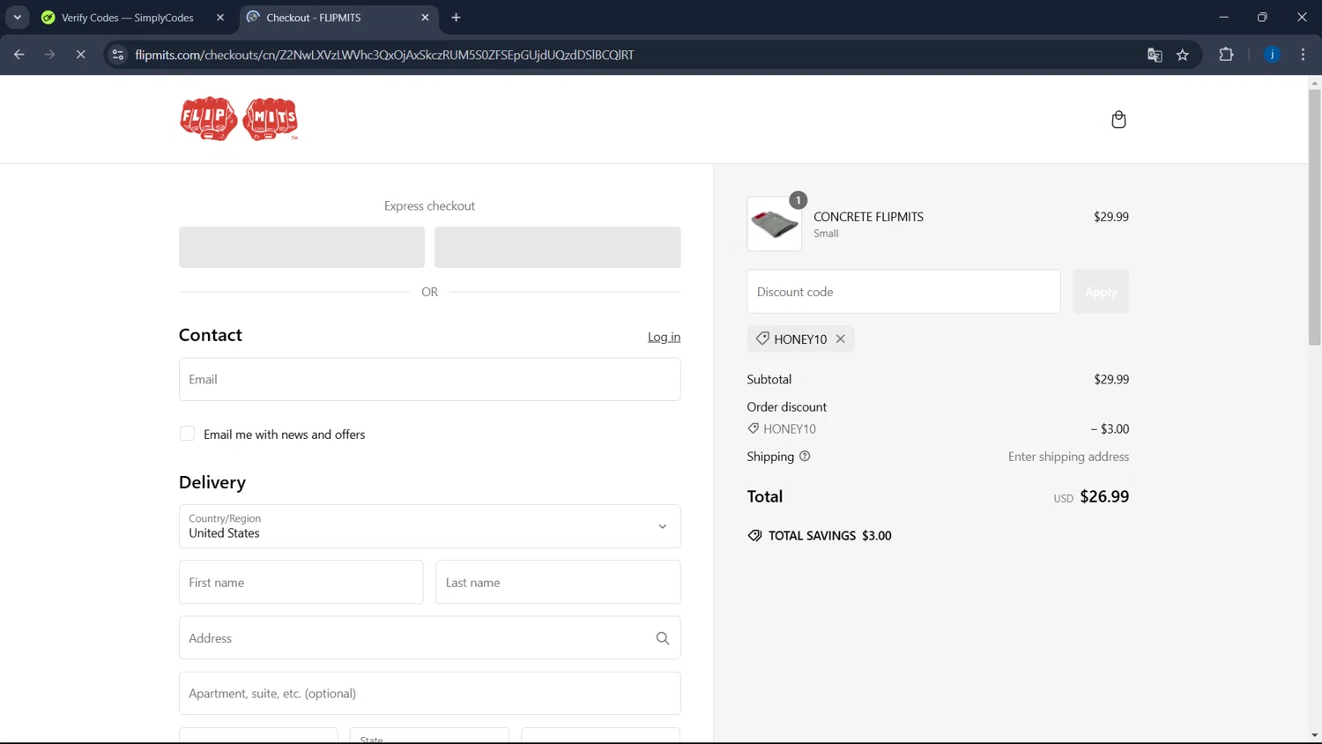Click the order discount amount – $3.00
1322x744 pixels.
[1110, 429]
